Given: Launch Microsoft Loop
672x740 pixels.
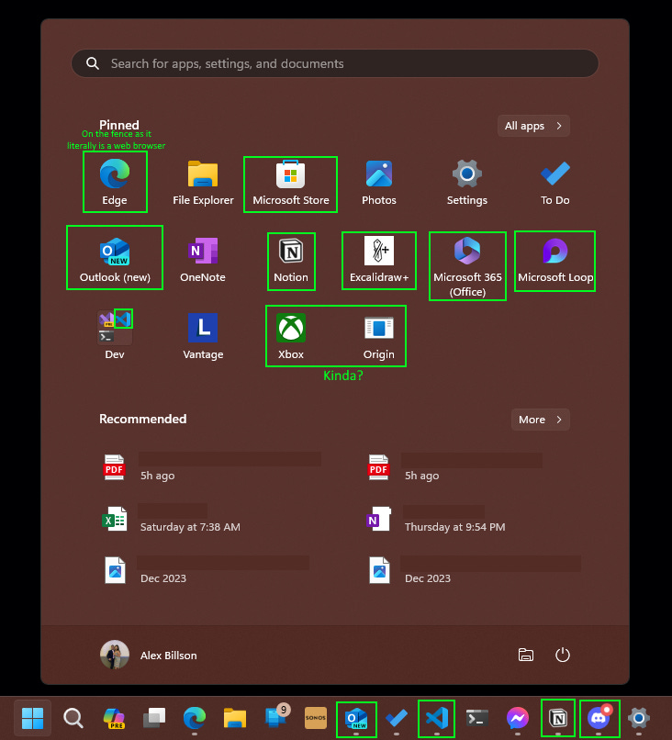Looking at the screenshot, I should point(555,260).
